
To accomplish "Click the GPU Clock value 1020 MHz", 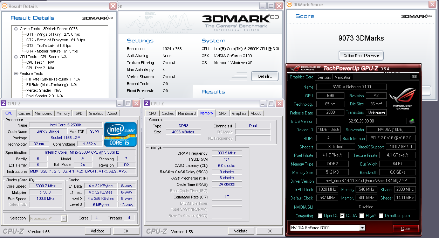I will [327, 189].
